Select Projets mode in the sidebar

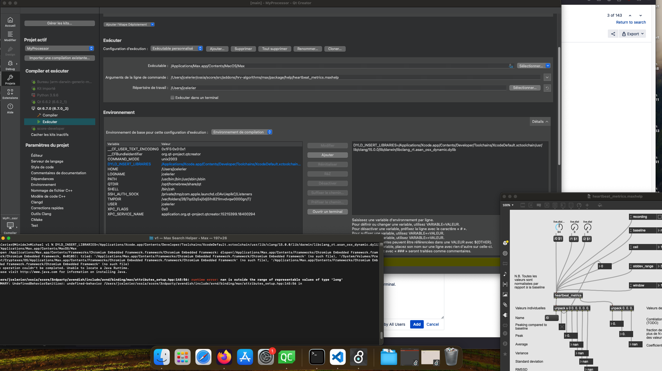pyautogui.click(x=10, y=80)
